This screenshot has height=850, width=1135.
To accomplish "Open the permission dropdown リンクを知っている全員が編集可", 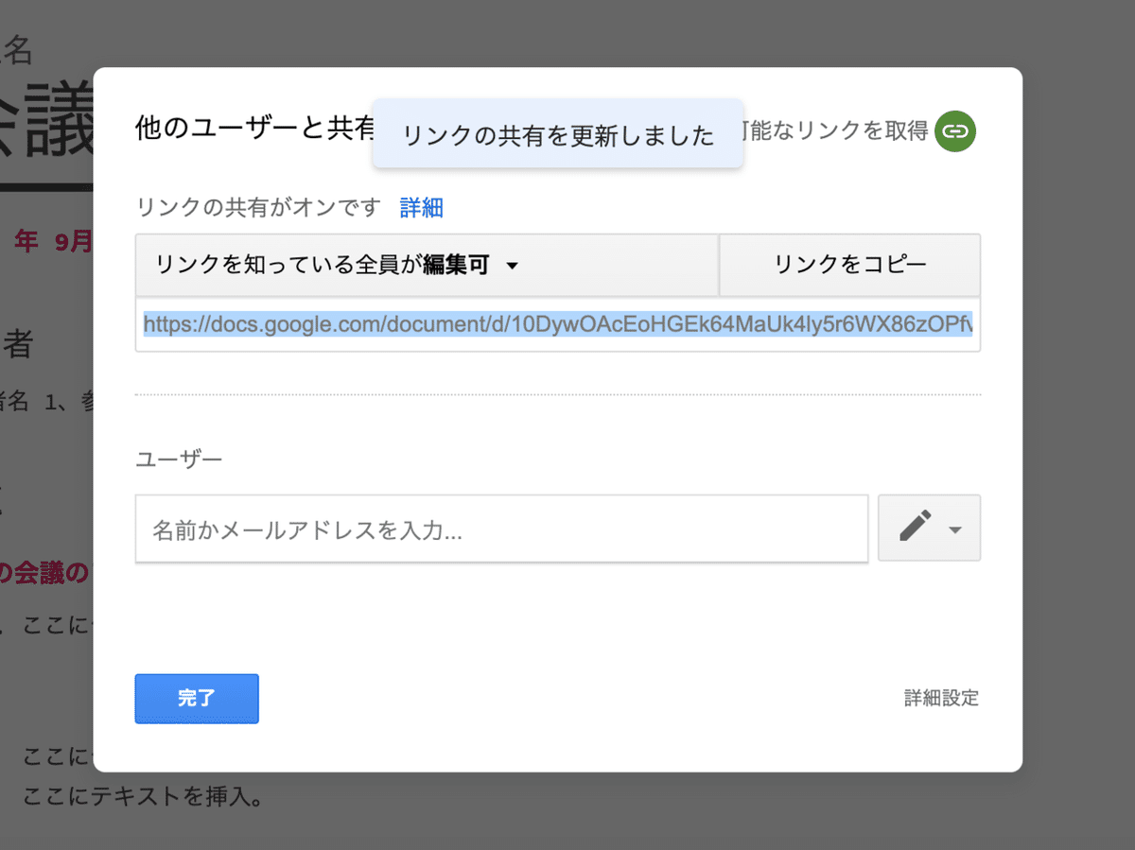I will [331, 266].
